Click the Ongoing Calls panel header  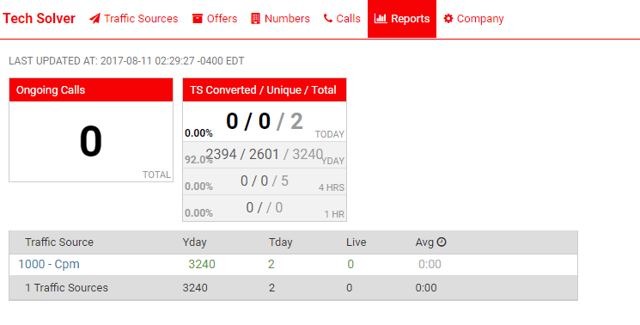91,89
